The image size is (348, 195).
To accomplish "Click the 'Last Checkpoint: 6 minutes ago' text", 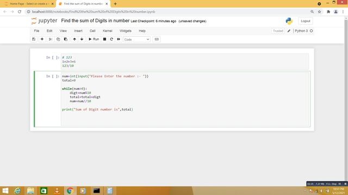I will pyautogui.click(x=153, y=21).
